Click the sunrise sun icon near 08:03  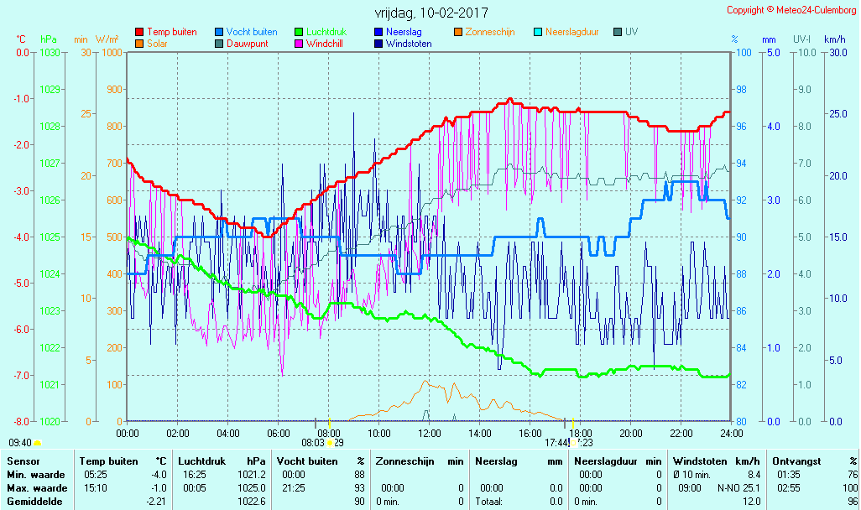(x=330, y=442)
